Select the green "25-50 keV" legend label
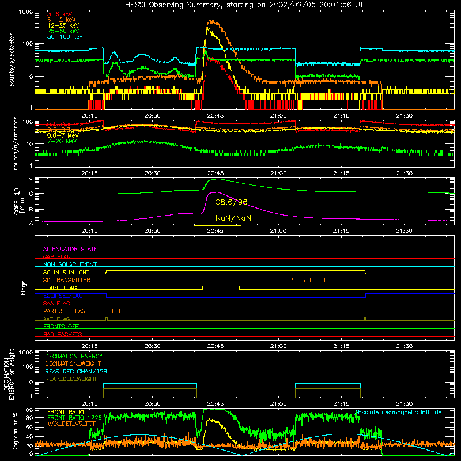The height and width of the screenshot is (461, 461). pyautogui.click(x=63, y=31)
